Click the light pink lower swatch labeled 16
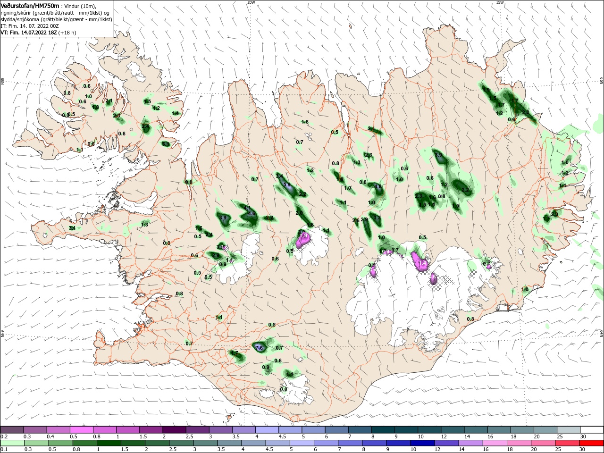The image size is (604, 453). (495, 443)
